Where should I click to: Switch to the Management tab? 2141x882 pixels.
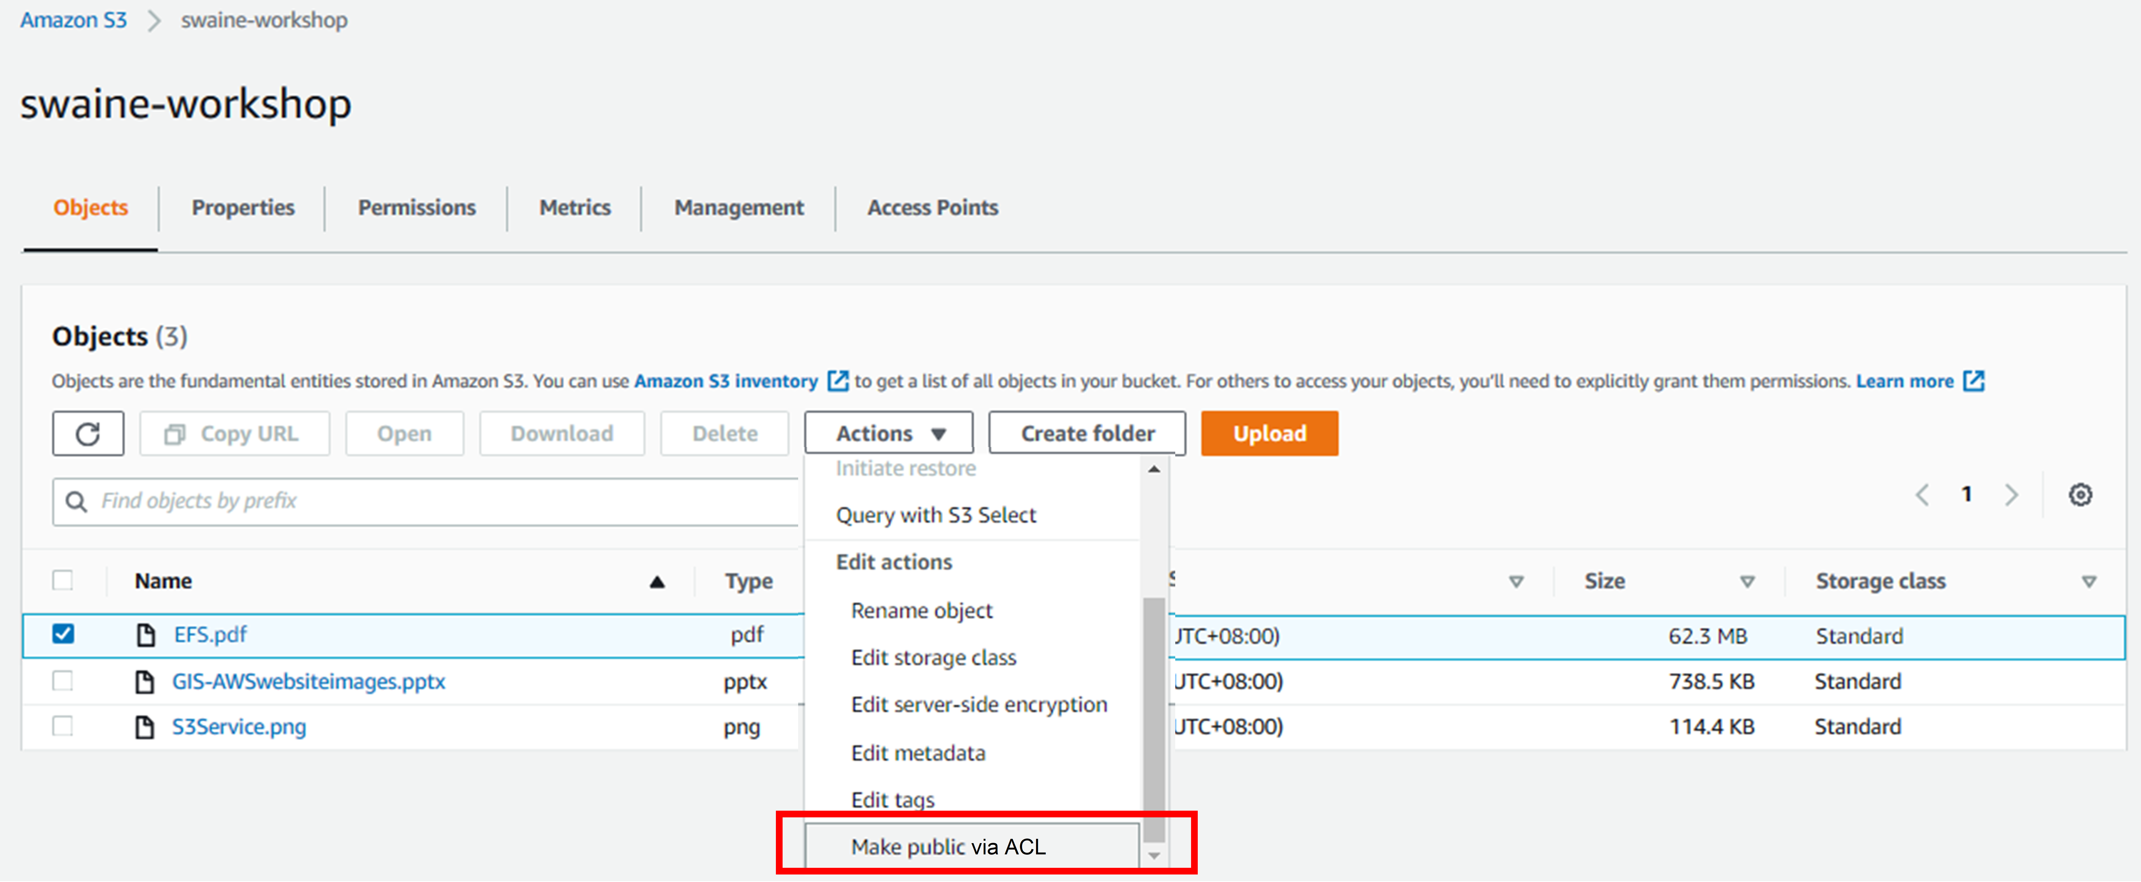pyautogui.click(x=739, y=208)
